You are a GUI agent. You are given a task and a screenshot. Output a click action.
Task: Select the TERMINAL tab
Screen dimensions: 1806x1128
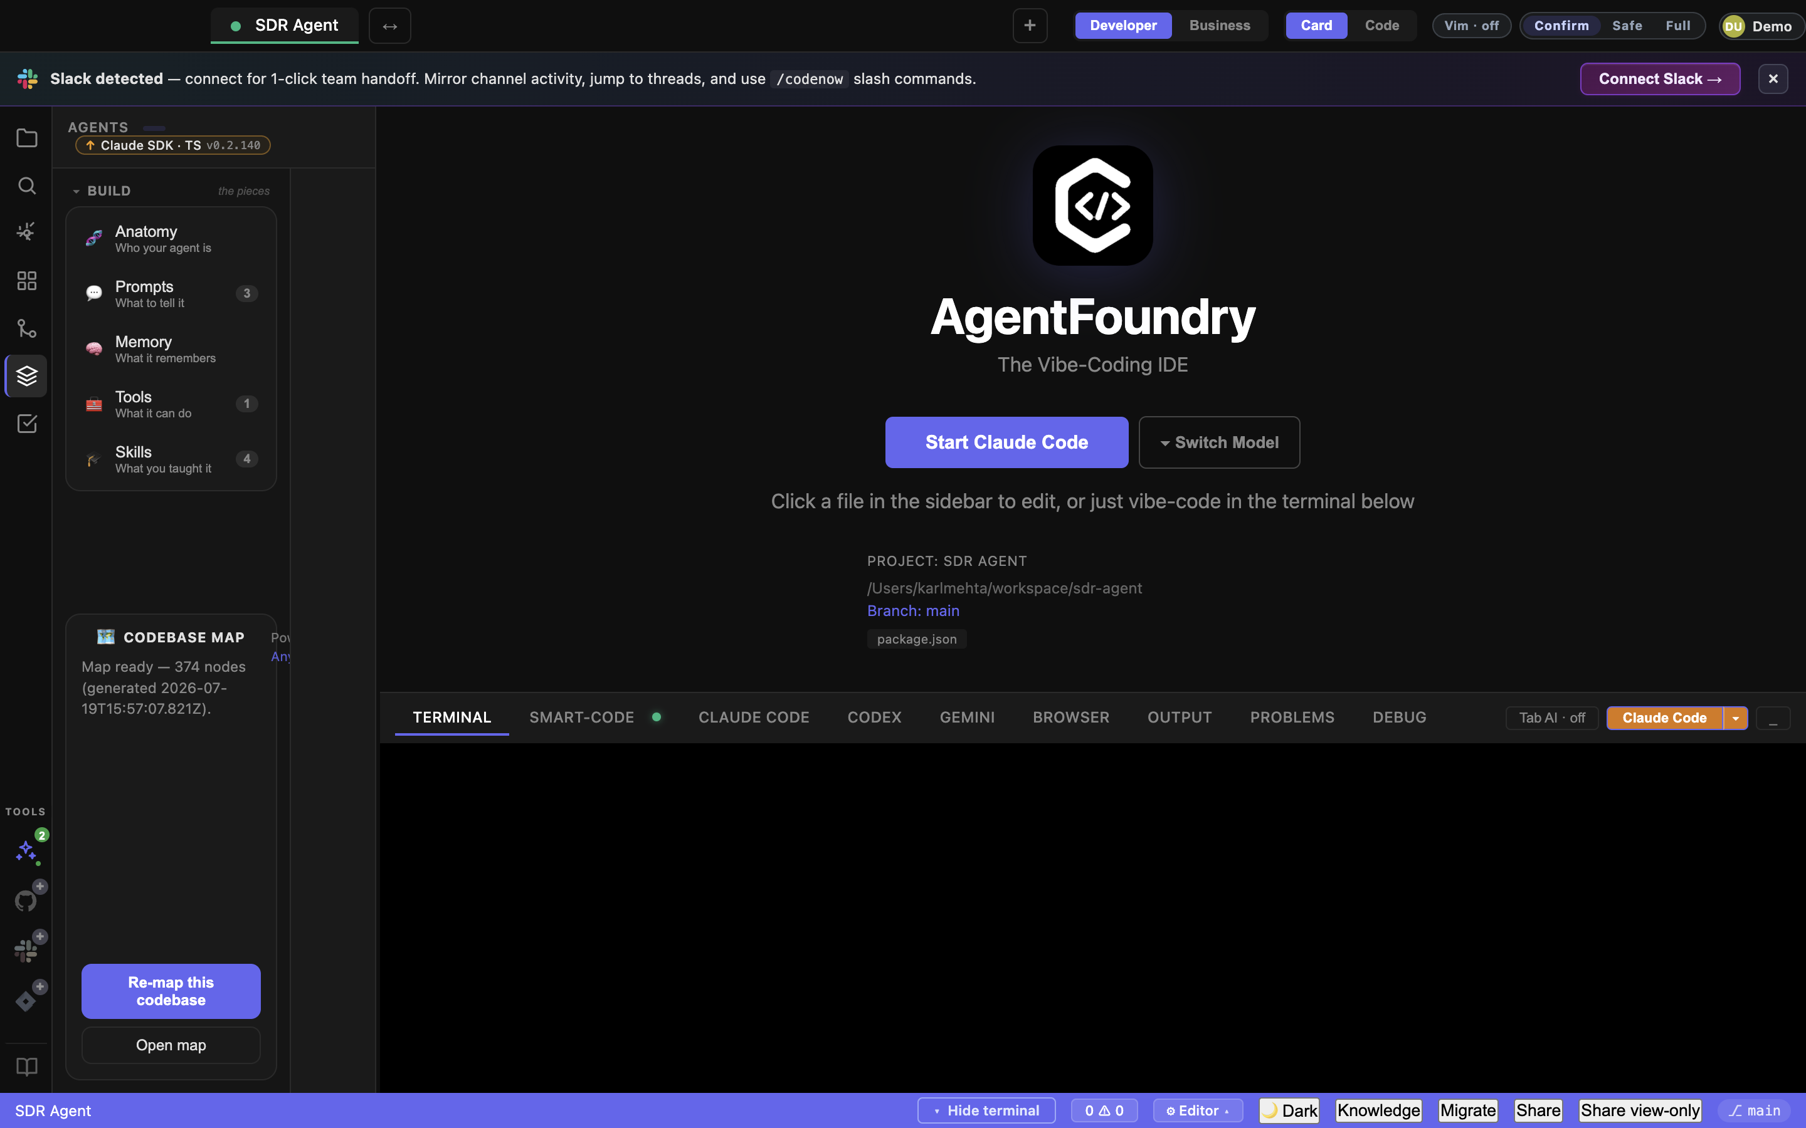tap(452, 718)
